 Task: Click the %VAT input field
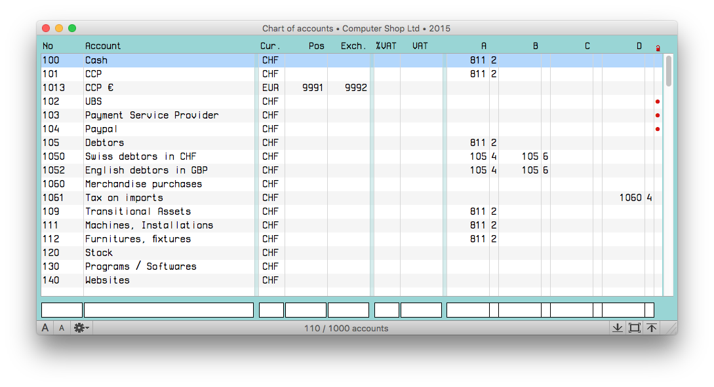(x=387, y=310)
